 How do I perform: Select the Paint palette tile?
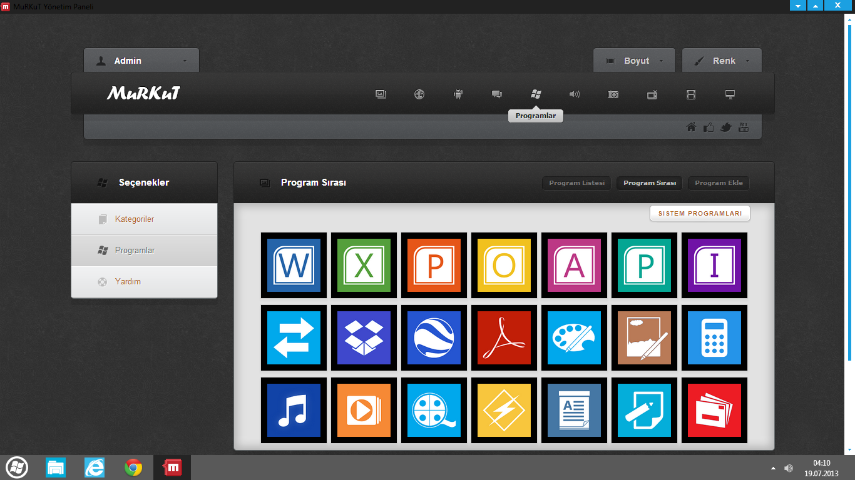574,338
